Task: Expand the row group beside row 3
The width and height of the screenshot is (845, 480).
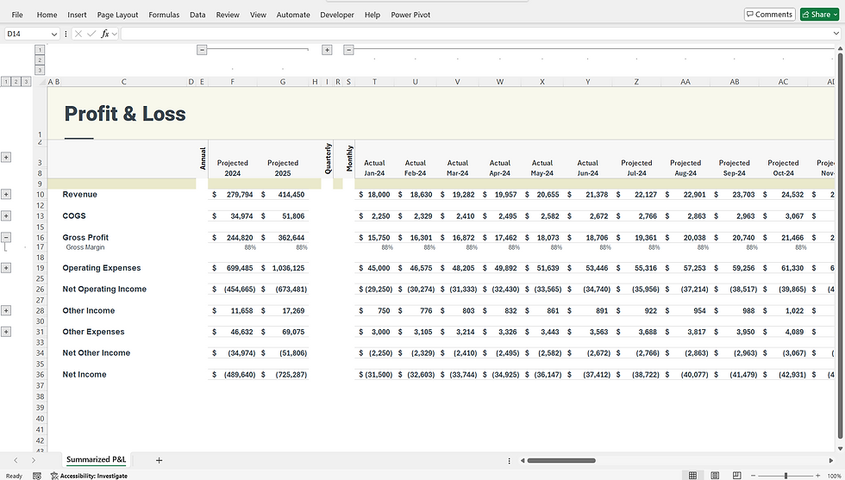Action: [6, 158]
